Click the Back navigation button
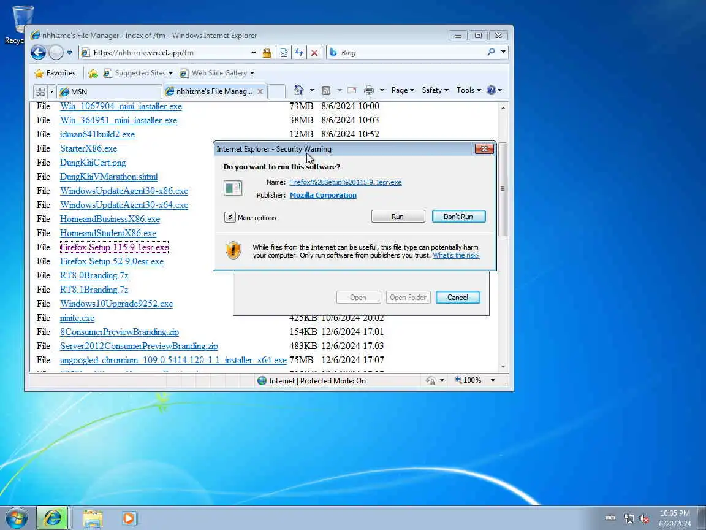Viewport: 706px width, 530px height. (x=38, y=53)
